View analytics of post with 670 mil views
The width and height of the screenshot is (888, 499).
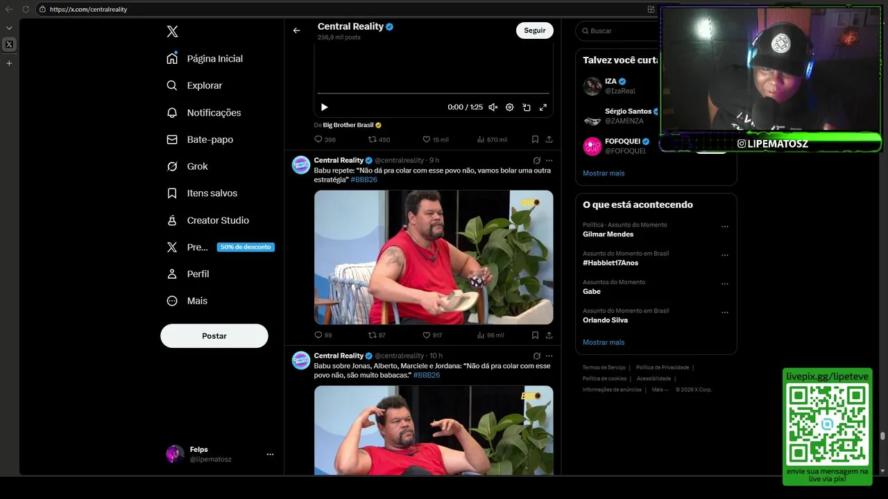point(492,139)
